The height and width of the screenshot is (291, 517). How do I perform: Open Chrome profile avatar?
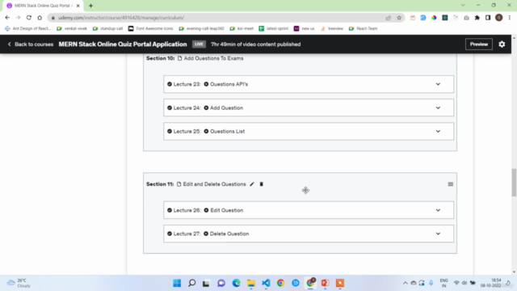click(499, 18)
